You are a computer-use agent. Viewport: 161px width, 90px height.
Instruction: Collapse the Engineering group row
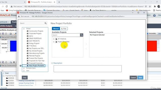[4, 76]
